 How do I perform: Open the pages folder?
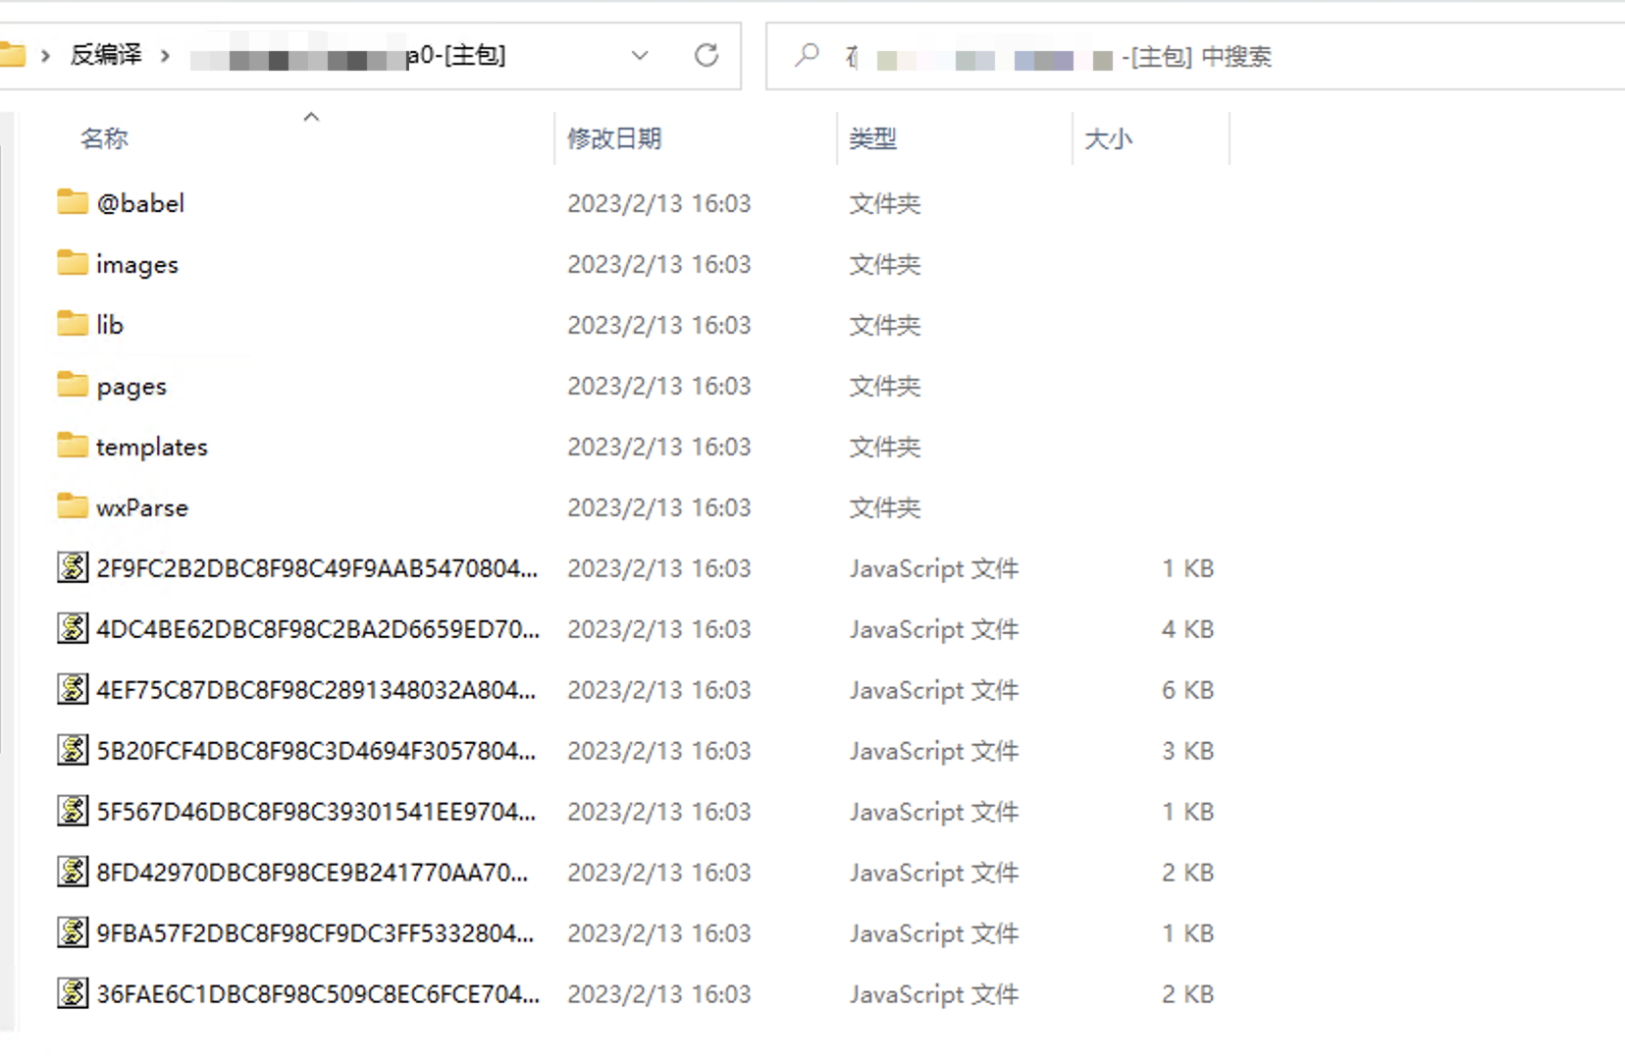point(131,386)
